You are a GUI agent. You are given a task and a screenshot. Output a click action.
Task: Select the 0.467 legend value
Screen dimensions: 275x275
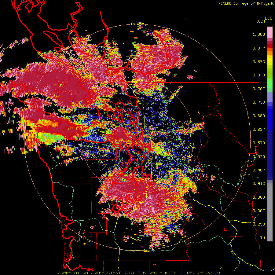(259, 170)
